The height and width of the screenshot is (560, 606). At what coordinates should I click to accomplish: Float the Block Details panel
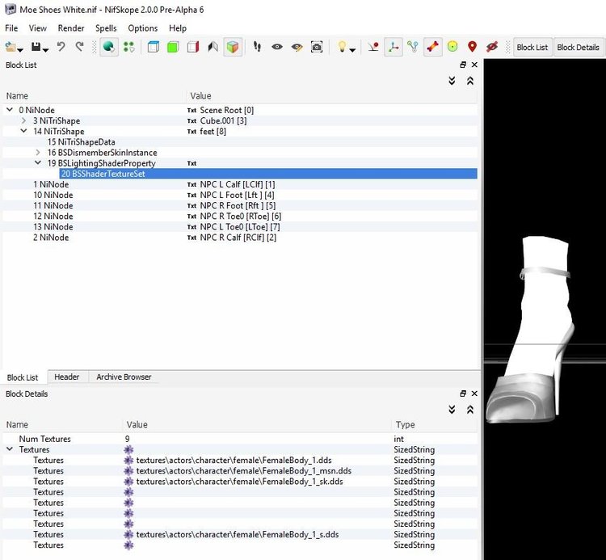463,394
